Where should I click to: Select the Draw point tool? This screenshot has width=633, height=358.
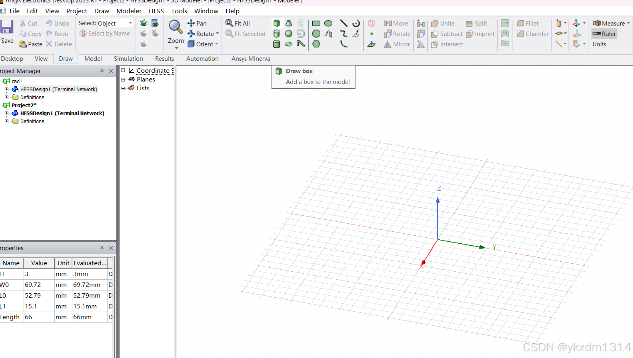pos(371,34)
